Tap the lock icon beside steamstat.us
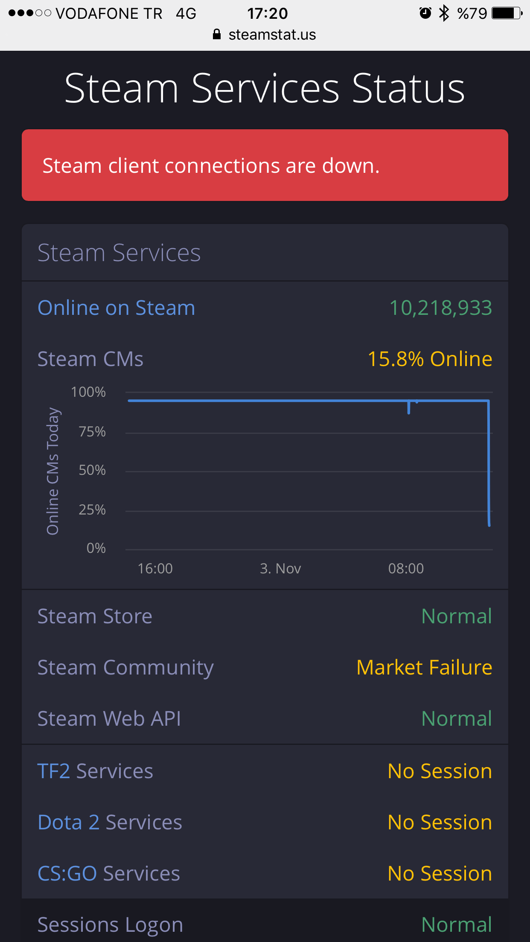The width and height of the screenshot is (530, 942). tap(217, 35)
